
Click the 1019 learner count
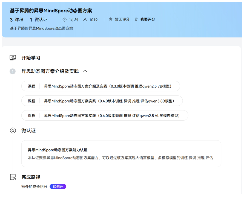pos(93,20)
